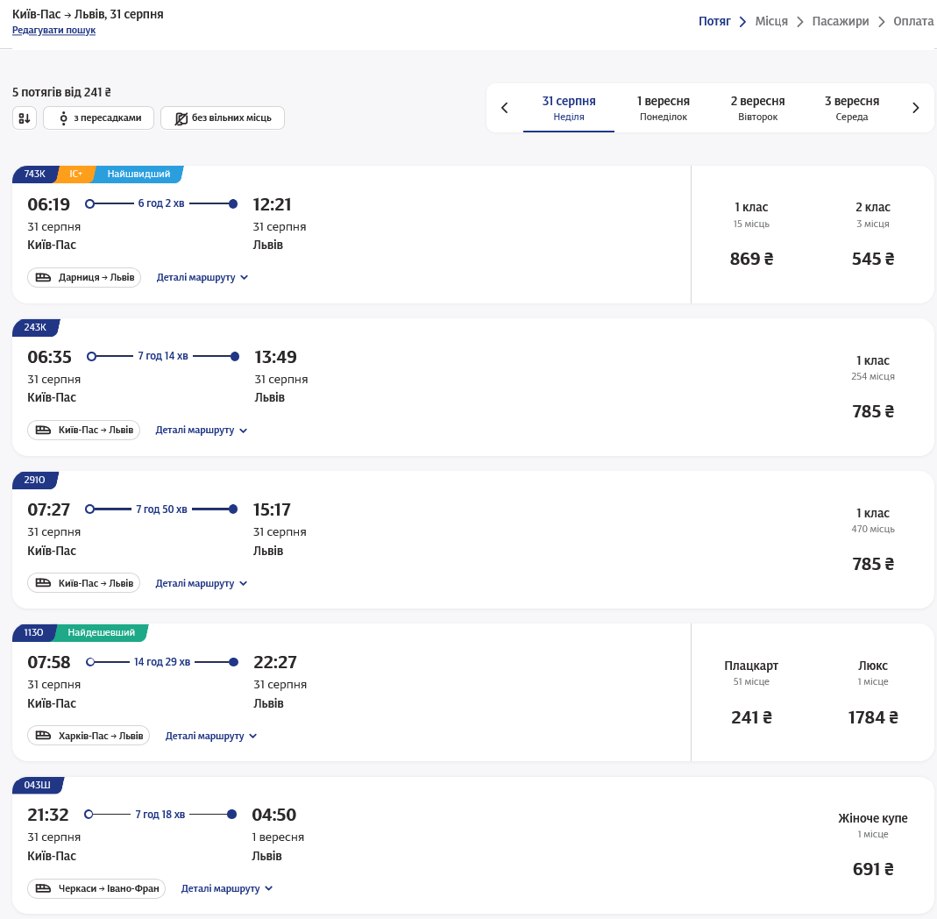Screen dimensions: 937x919
Task: Select the '1 вересня Понеділок' date tab
Action: pos(663,108)
